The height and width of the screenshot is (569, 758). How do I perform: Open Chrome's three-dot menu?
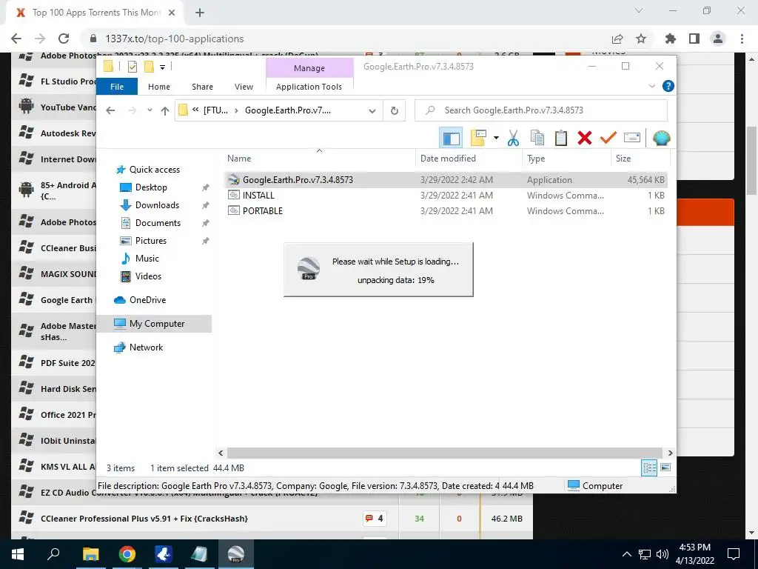click(742, 39)
